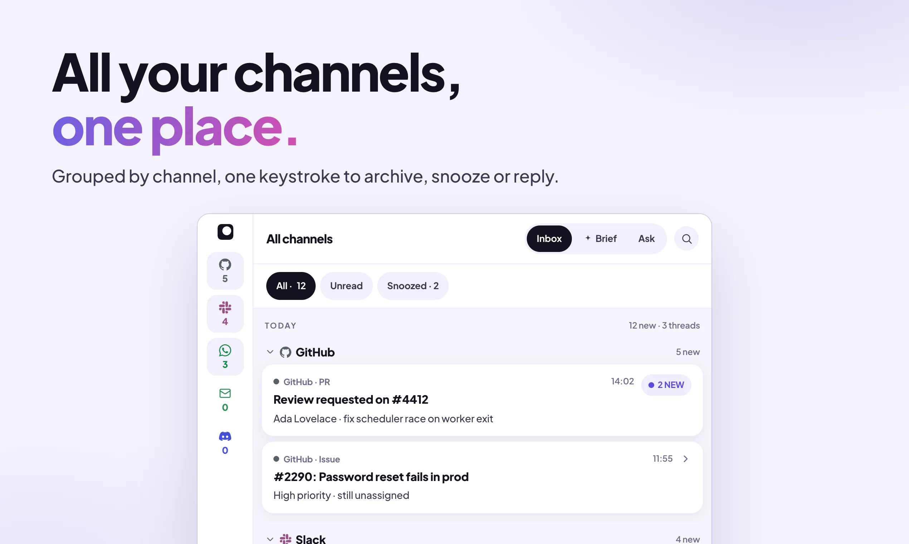The height and width of the screenshot is (544, 909).
Task: Collapse the GitHub group chevron
Action: point(270,352)
